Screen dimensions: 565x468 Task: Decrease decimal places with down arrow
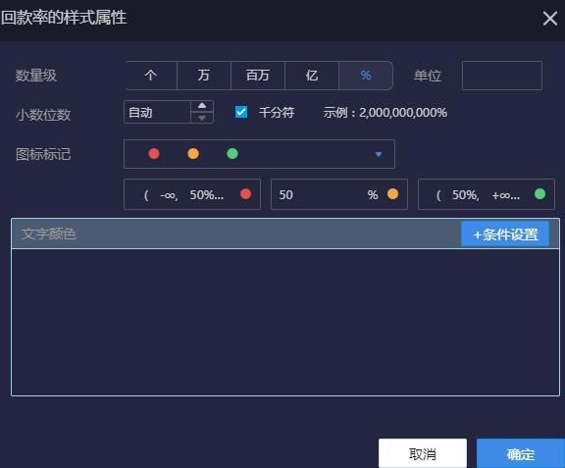(x=202, y=118)
